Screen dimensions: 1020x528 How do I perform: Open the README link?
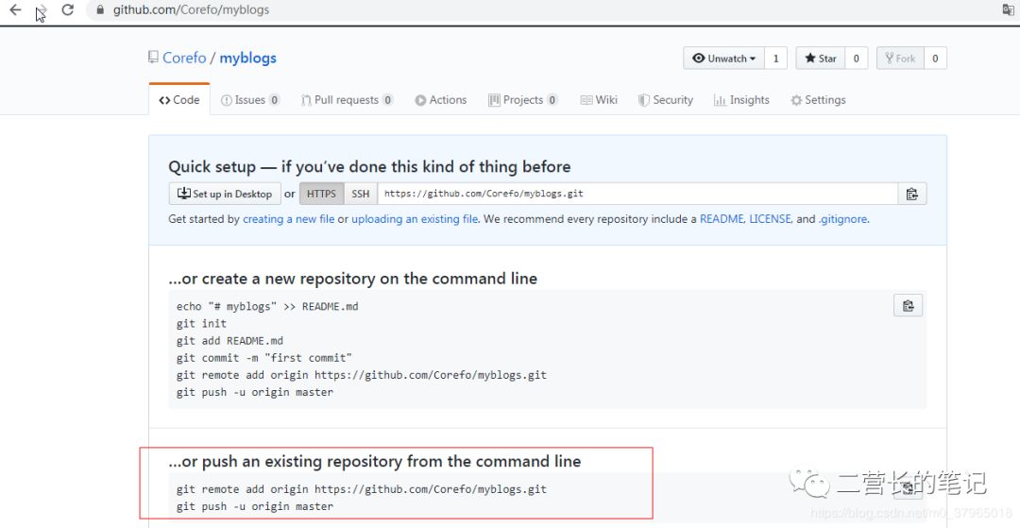point(722,219)
